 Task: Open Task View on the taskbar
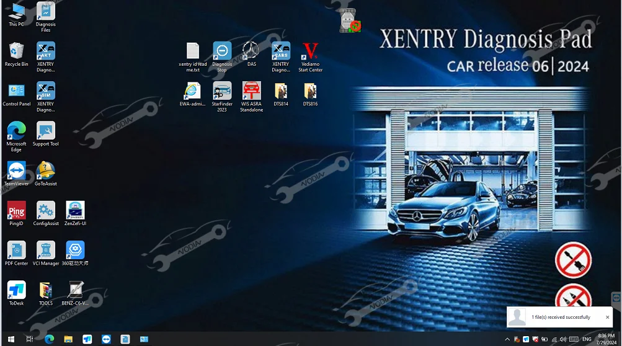point(30,339)
